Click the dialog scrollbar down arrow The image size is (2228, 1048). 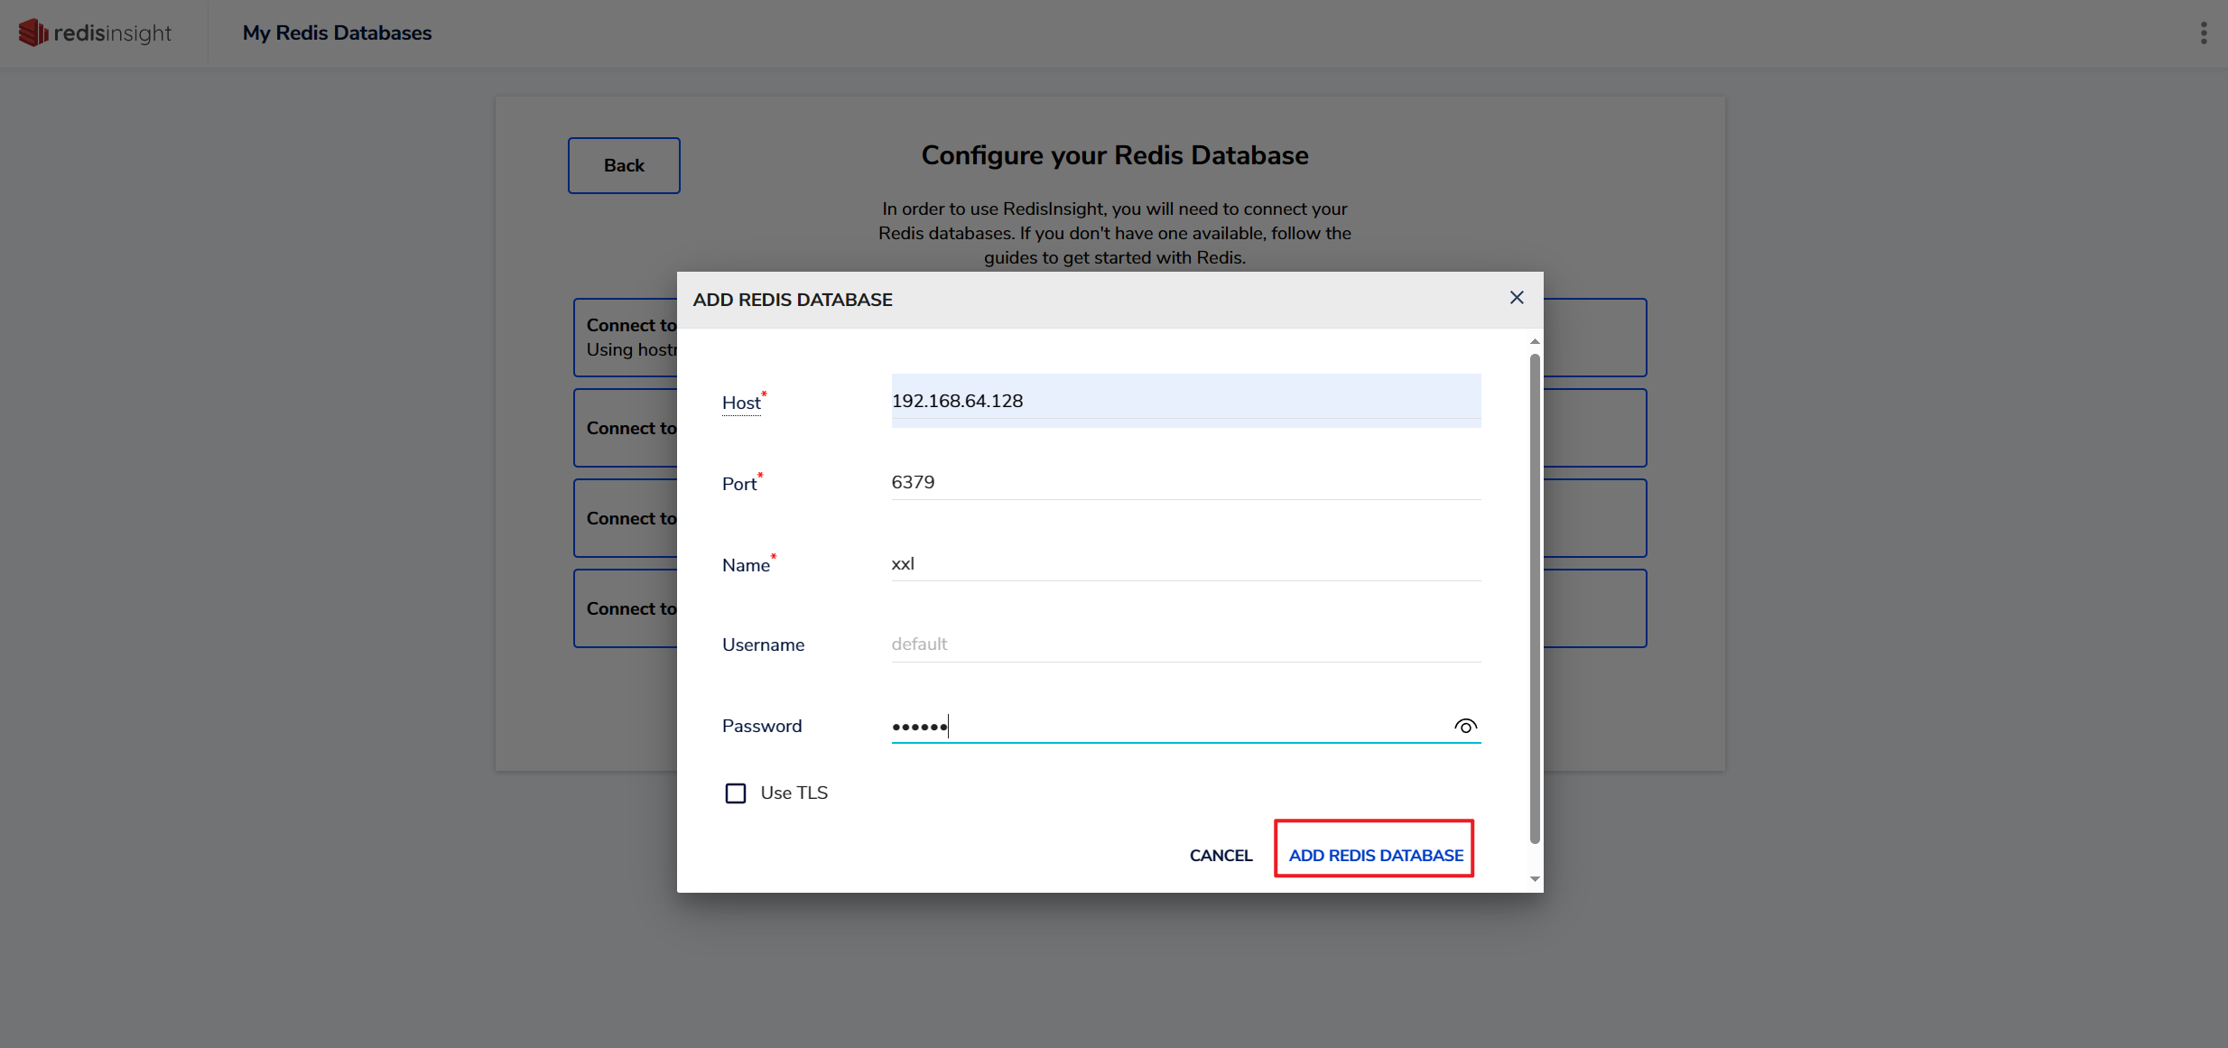(1534, 878)
